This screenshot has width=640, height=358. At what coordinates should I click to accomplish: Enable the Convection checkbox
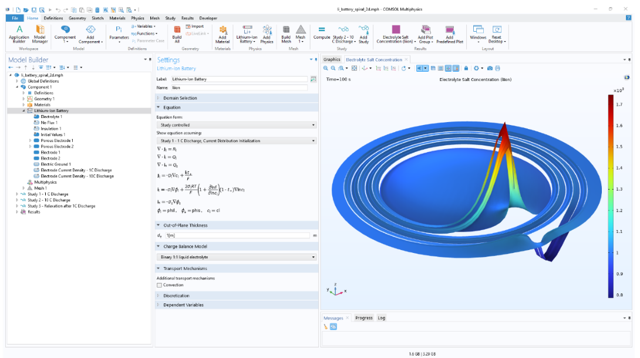point(159,285)
